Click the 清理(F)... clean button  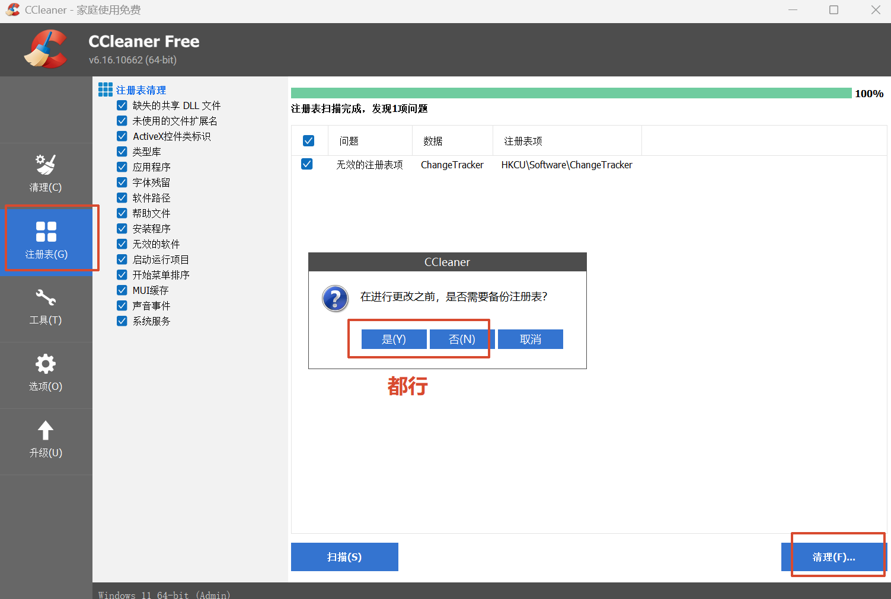pyautogui.click(x=834, y=557)
